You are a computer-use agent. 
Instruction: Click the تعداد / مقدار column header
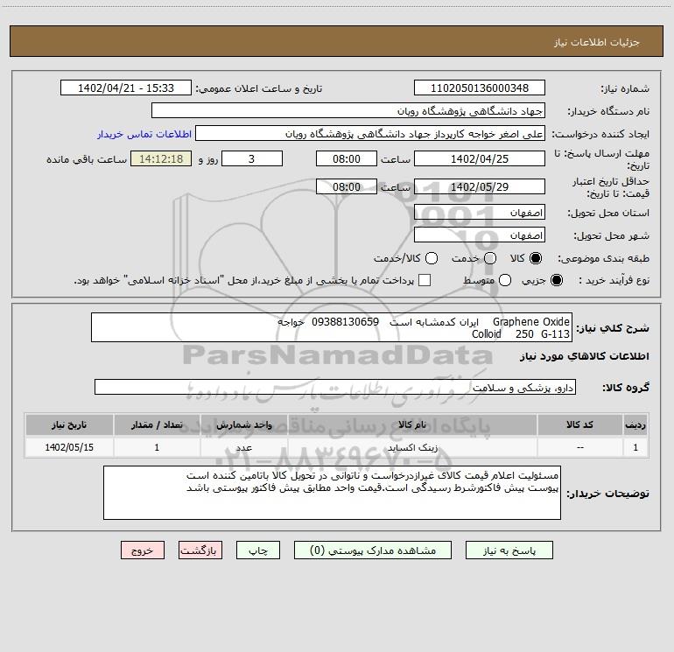pos(157,424)
